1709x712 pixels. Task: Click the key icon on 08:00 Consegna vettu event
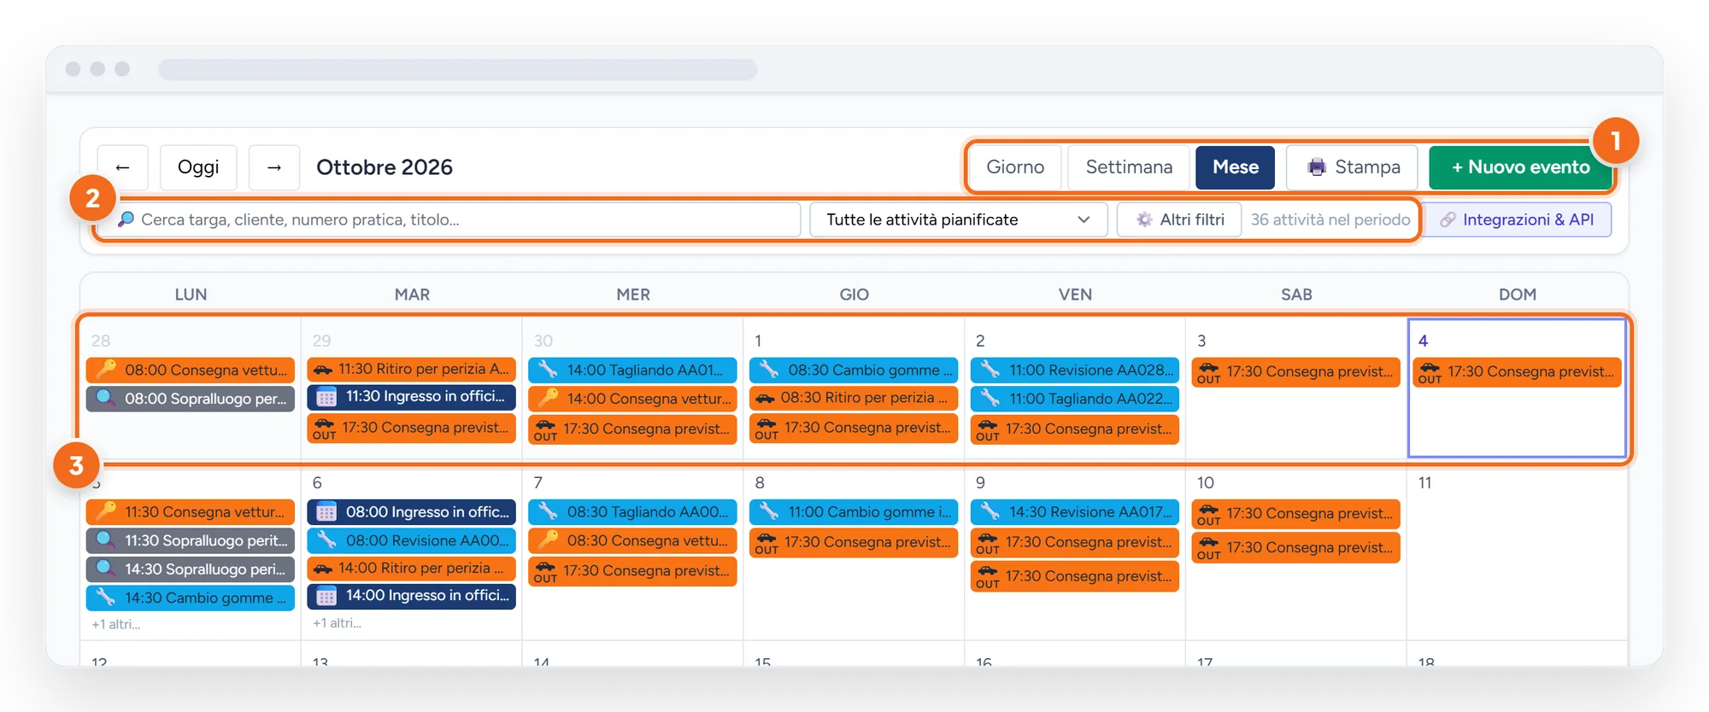pos(106,369)
